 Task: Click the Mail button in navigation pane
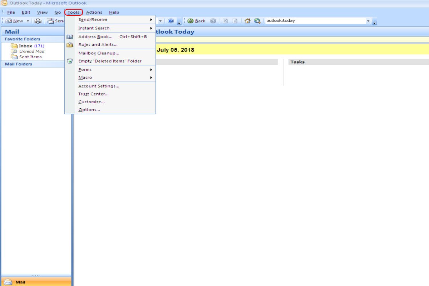[x=36, y=282]
